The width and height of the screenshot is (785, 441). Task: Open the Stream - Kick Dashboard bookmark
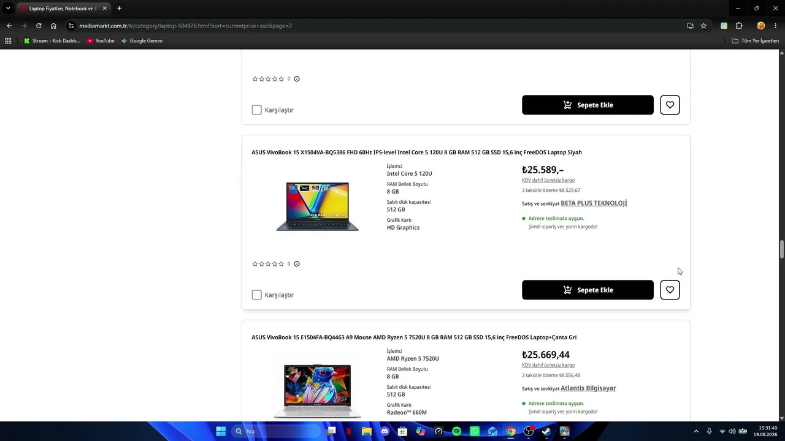(x=52, y=41)
